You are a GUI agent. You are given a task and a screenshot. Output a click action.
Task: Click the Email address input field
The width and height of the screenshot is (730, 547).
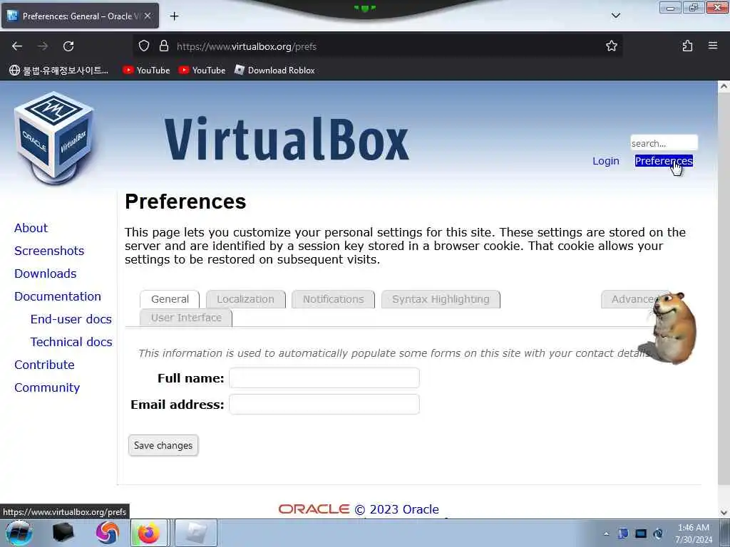point(324,405)
